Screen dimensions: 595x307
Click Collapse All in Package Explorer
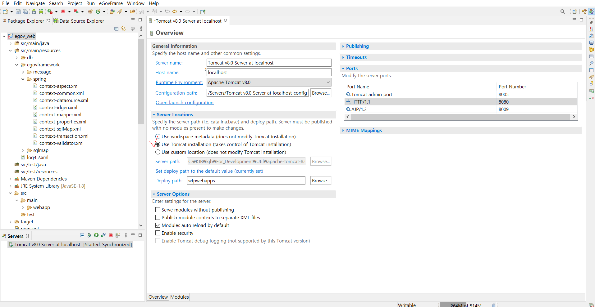[x=116, y=29]
